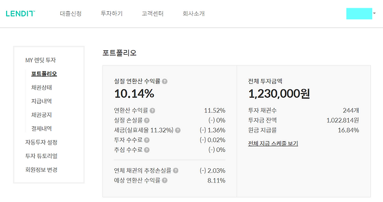Go to 지급내역 in sidebar
The height and width of the screenshot is (202, 383).
41,101
